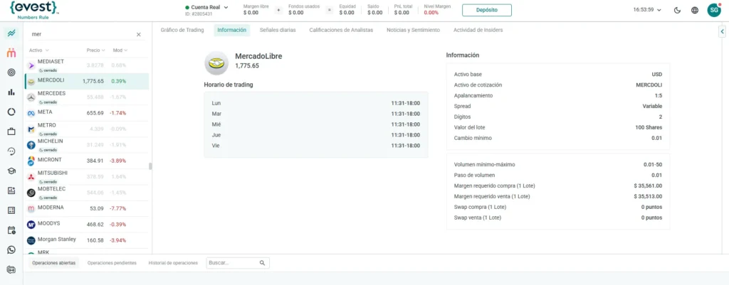Click the asset search field
Viewport: 729px width, 285px height.
pyautogui.click(x=81, y=34)
